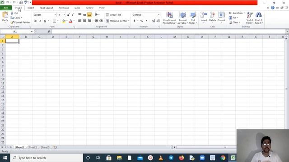
Task: Apply Comma Style format
Action: pos(147,21)
